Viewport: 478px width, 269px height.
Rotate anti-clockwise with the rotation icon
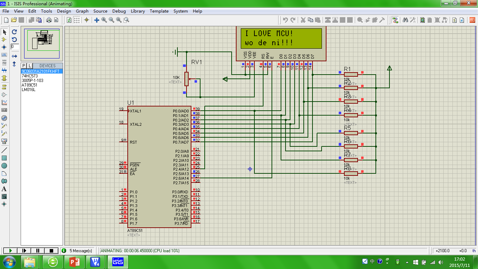pos(14,40)
